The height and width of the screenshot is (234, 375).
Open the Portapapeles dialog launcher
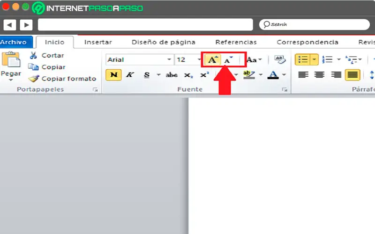point(95,89)
